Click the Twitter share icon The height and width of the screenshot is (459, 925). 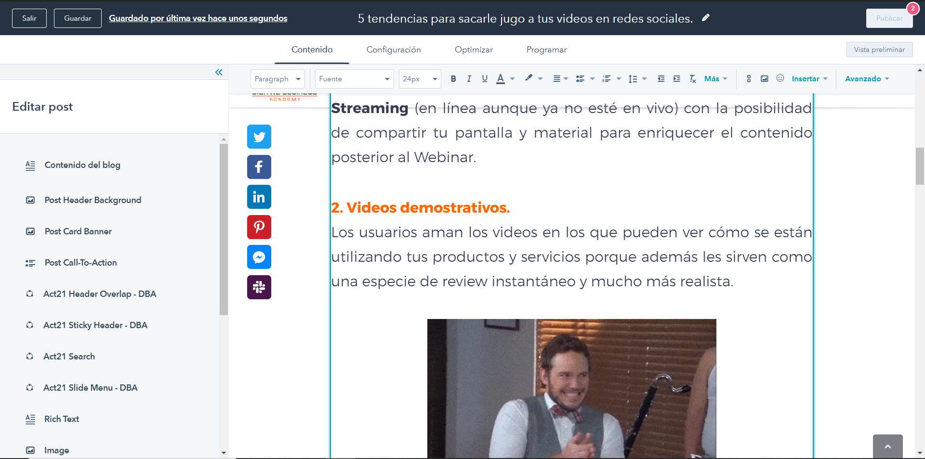pyautogui.click(x=259, y=137)
